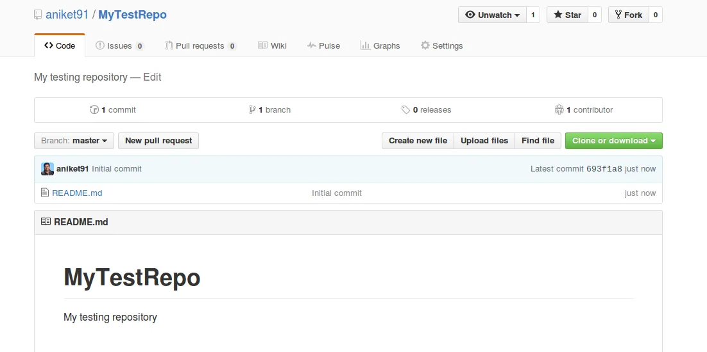
Task: Open the aniket91 user profile link
Action: point(67,15)
